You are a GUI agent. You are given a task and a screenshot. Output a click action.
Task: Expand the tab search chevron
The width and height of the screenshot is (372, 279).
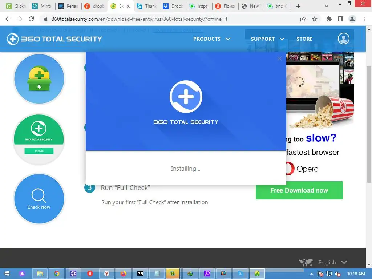tap(327, 6)
